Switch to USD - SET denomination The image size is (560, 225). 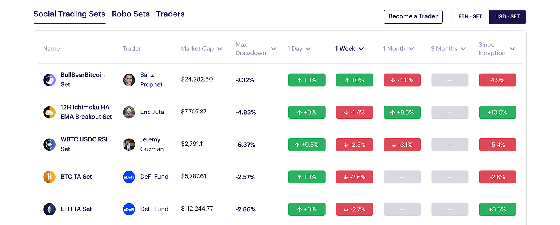507,17
